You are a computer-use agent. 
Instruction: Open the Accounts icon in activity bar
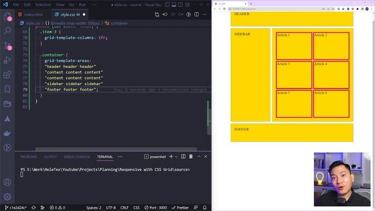(8, 182)
